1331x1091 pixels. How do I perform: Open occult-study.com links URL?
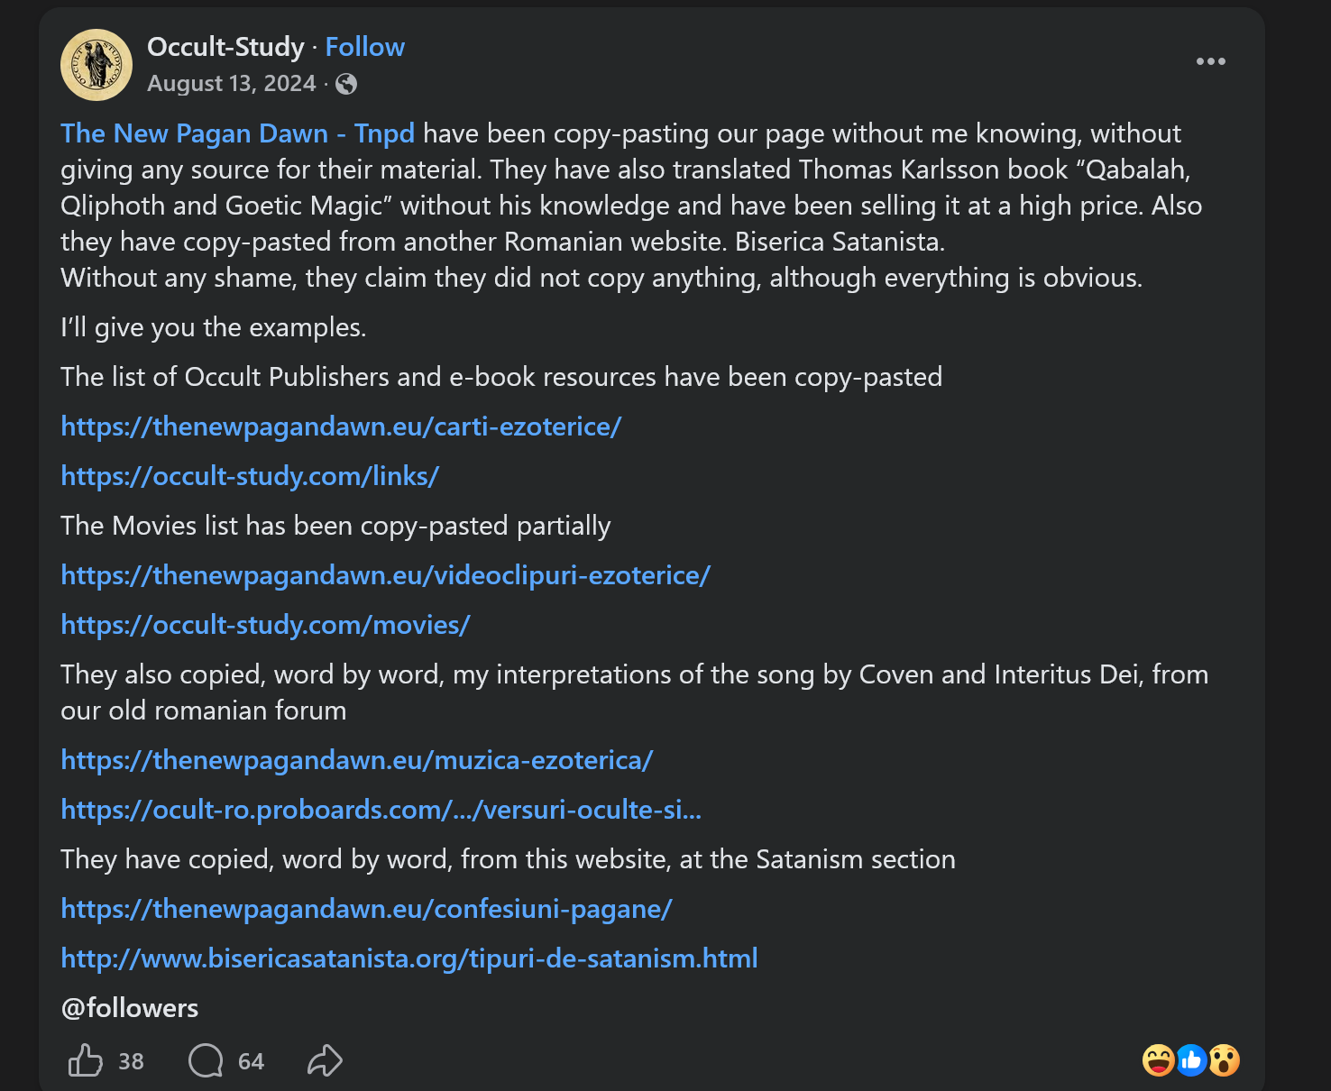tap(250, 476)
